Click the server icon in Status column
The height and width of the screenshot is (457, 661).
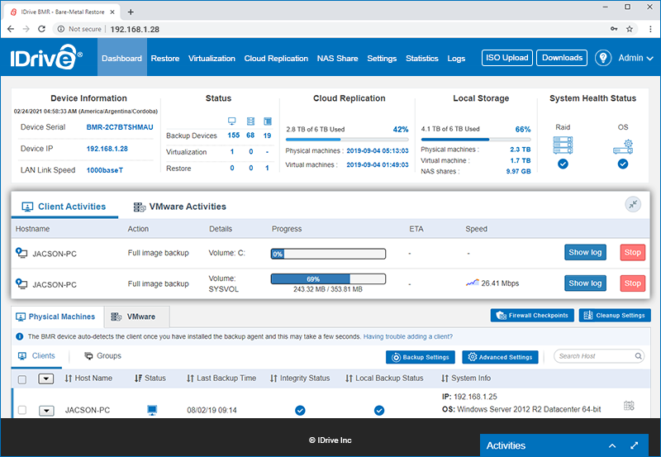pyautogui.click(x=250, y=121)
